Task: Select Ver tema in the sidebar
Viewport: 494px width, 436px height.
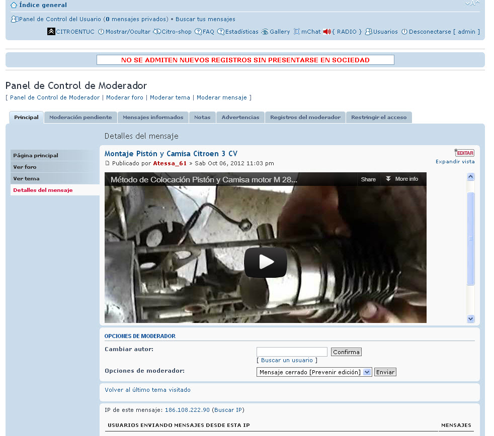Action: click(x=26, y=178)
